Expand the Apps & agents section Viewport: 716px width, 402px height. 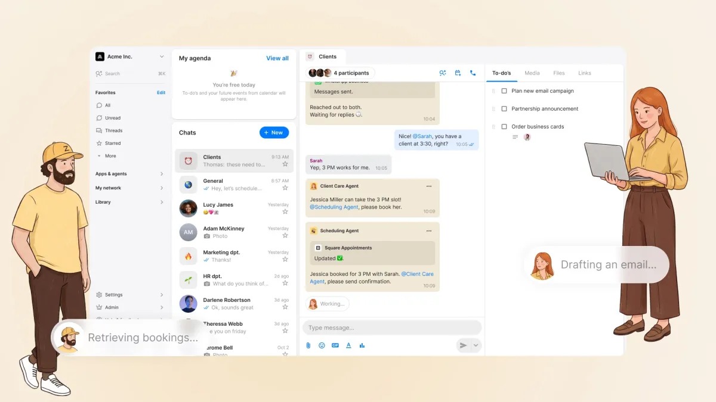(130, 174)
